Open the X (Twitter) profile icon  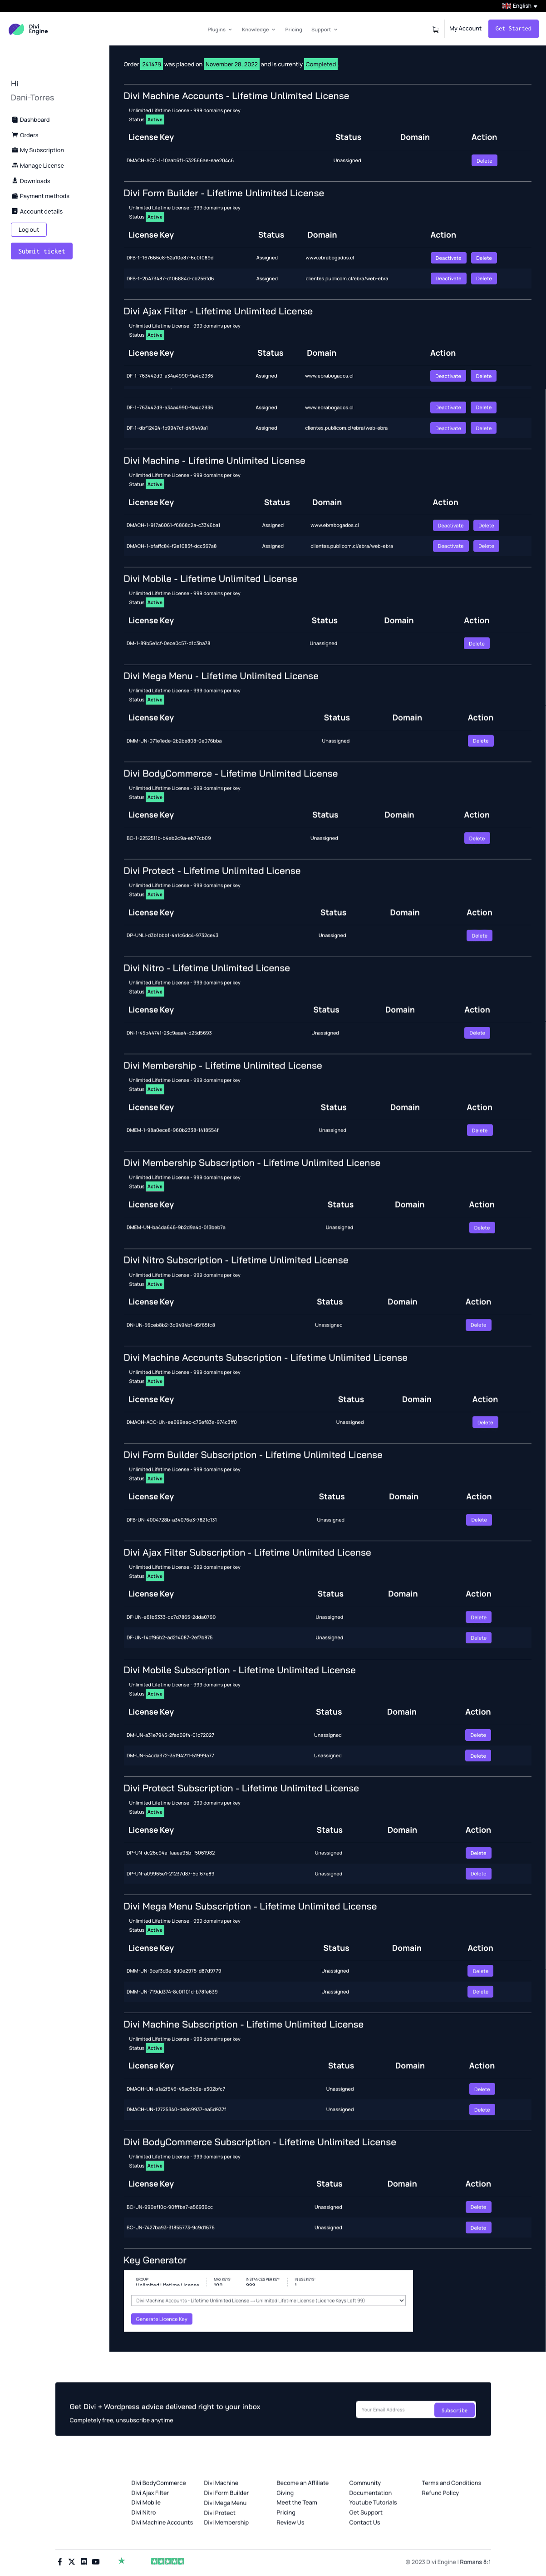72,2561
